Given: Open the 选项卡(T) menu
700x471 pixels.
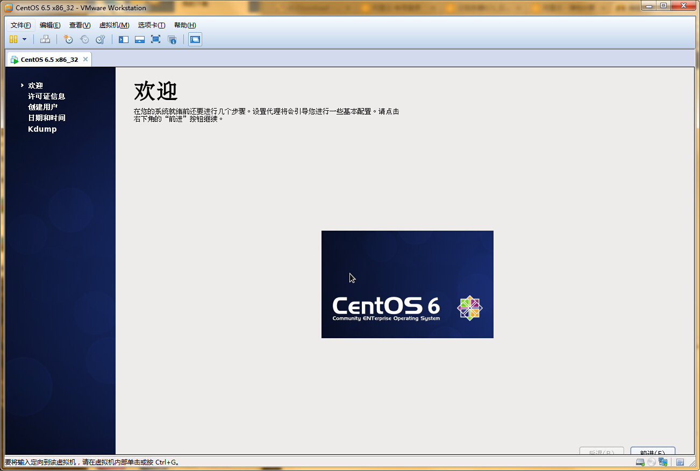Looking at the screenshot, I should pyautogui.click(x=151, y=25).
